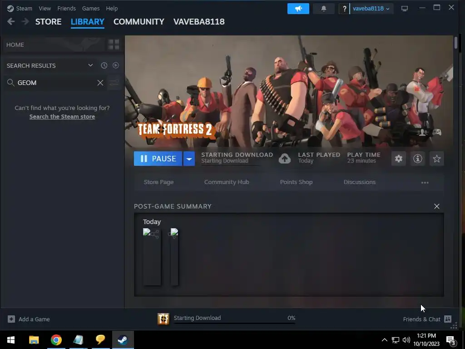
Task: Clear the GEOM search text
Action: click(x=100, y=83)
